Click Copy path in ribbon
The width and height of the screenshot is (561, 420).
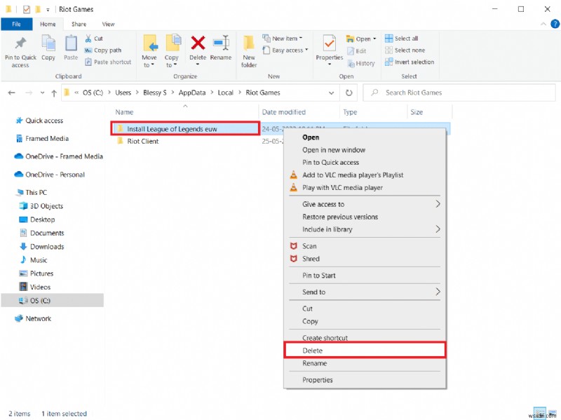pyautogui.click(x=103, y=50)
